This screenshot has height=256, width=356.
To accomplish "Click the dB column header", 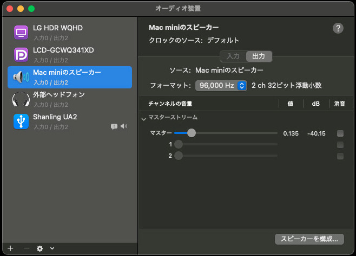I will click(316, 104).
